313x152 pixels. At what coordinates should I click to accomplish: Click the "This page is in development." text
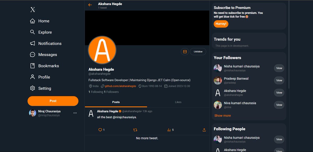[x=232, y=46]
